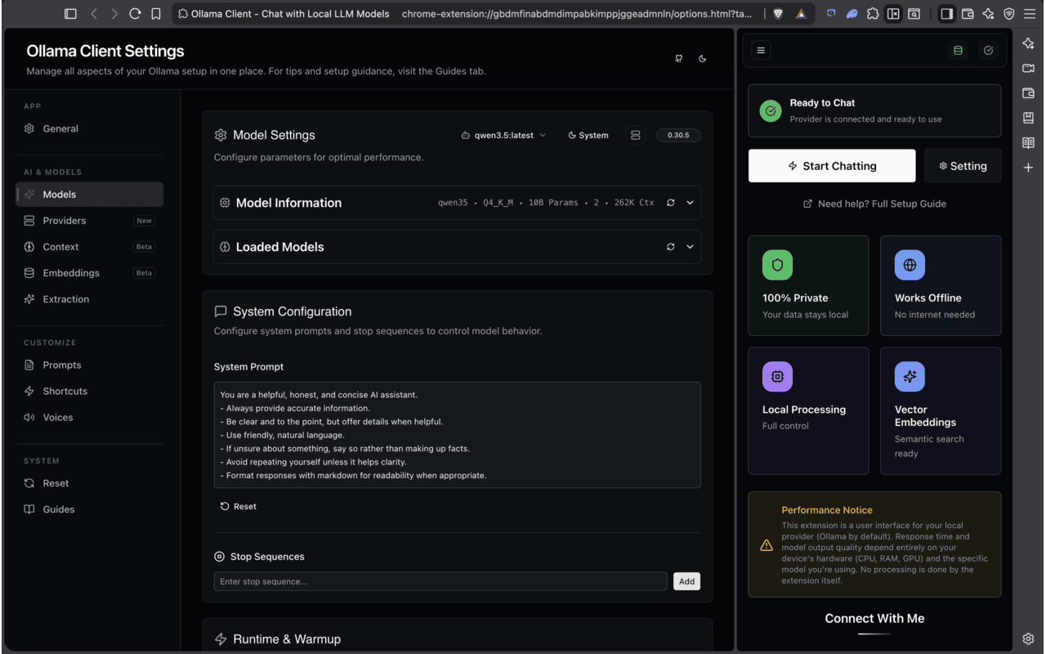
Task: Toggle dark mode with the header moon icon
Action: [x=702, y=59]
